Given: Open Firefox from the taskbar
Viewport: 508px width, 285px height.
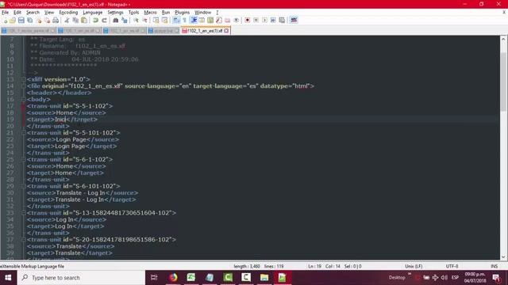Looking at the screenshot, I should coord(173,278).
